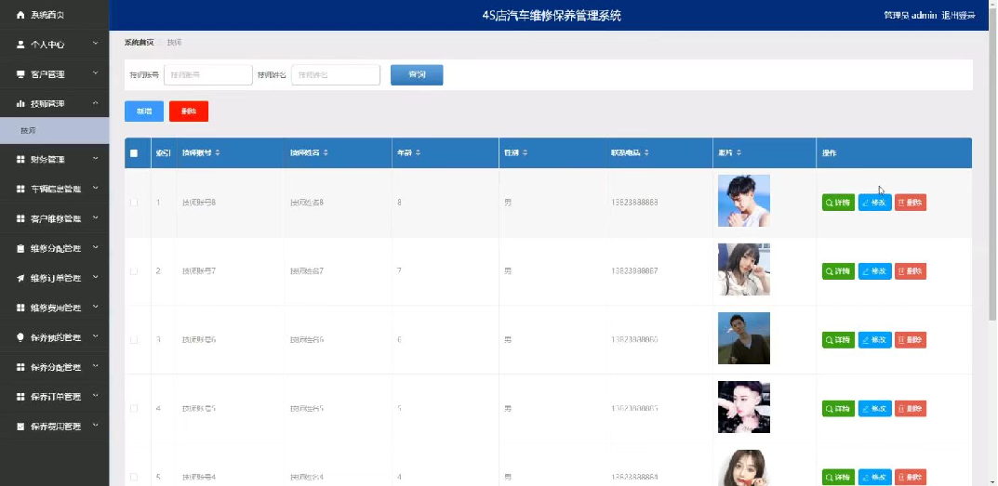Check the checkbox for row 5
Viewport: 998px width, 486px height.
[x=134, y=477]
